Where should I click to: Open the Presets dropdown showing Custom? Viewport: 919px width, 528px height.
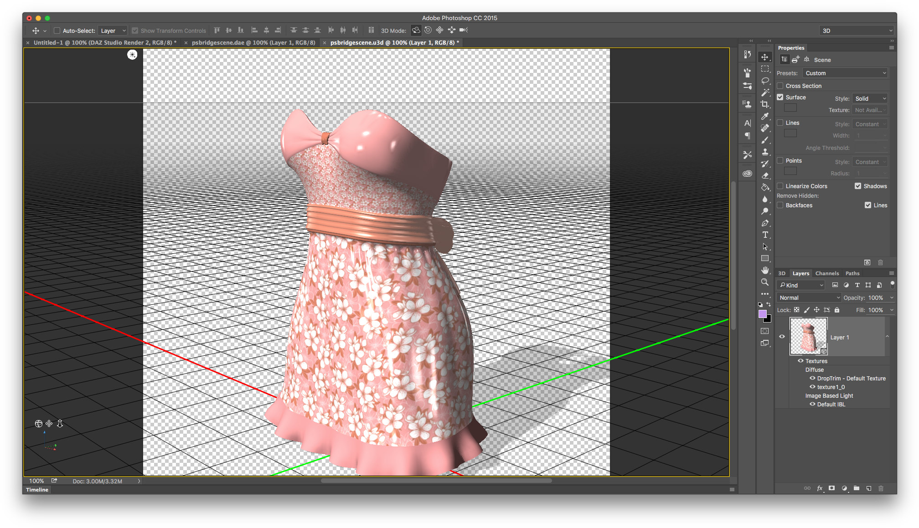click(845, 73)
